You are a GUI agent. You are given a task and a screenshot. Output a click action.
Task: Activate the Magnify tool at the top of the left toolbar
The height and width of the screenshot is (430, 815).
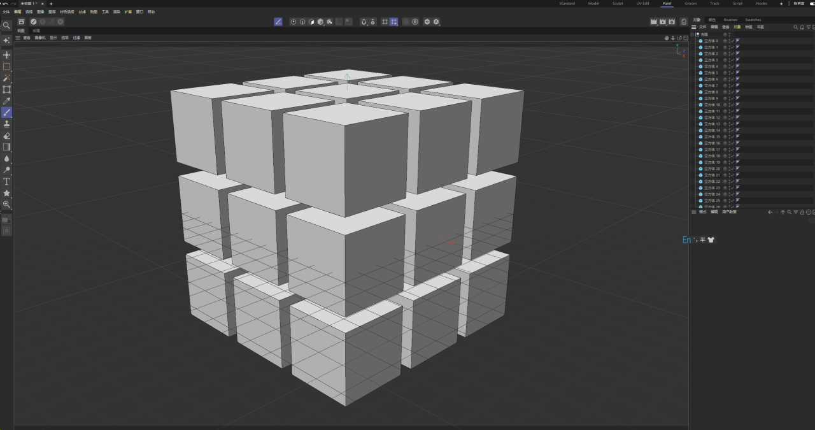[6, 25]
